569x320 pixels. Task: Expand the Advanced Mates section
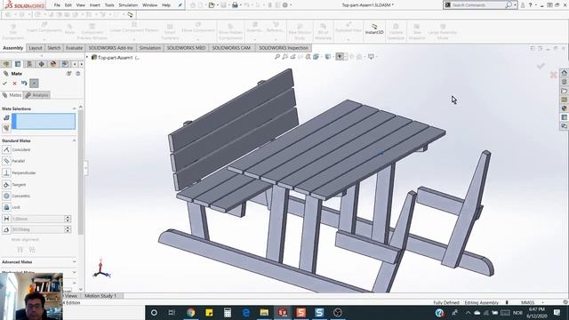74,261
